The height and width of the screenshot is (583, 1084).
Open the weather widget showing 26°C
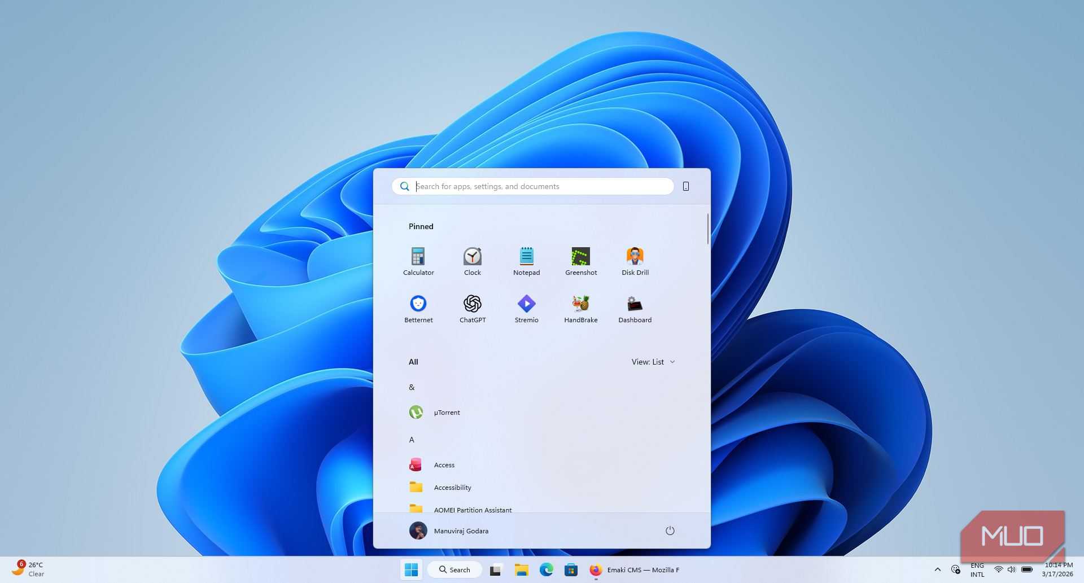pos(28,569)
